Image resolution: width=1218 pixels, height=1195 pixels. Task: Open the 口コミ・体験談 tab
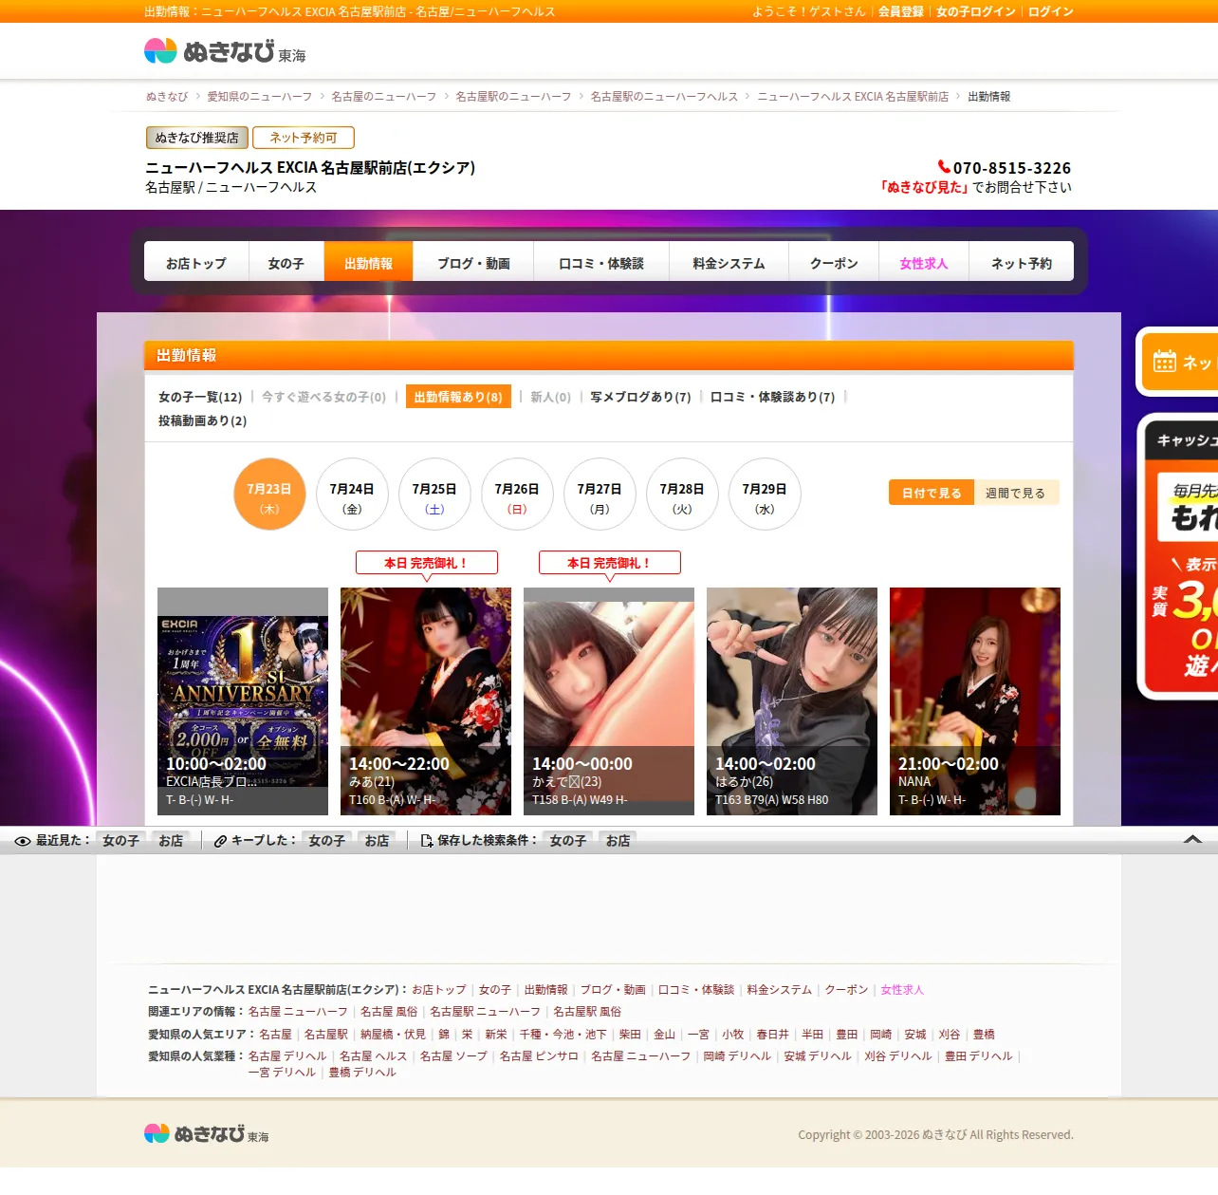pyautogui.click(x=601, y=263)
